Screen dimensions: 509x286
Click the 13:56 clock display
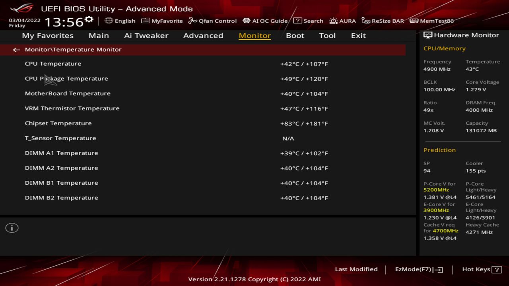tap(64, 22)
